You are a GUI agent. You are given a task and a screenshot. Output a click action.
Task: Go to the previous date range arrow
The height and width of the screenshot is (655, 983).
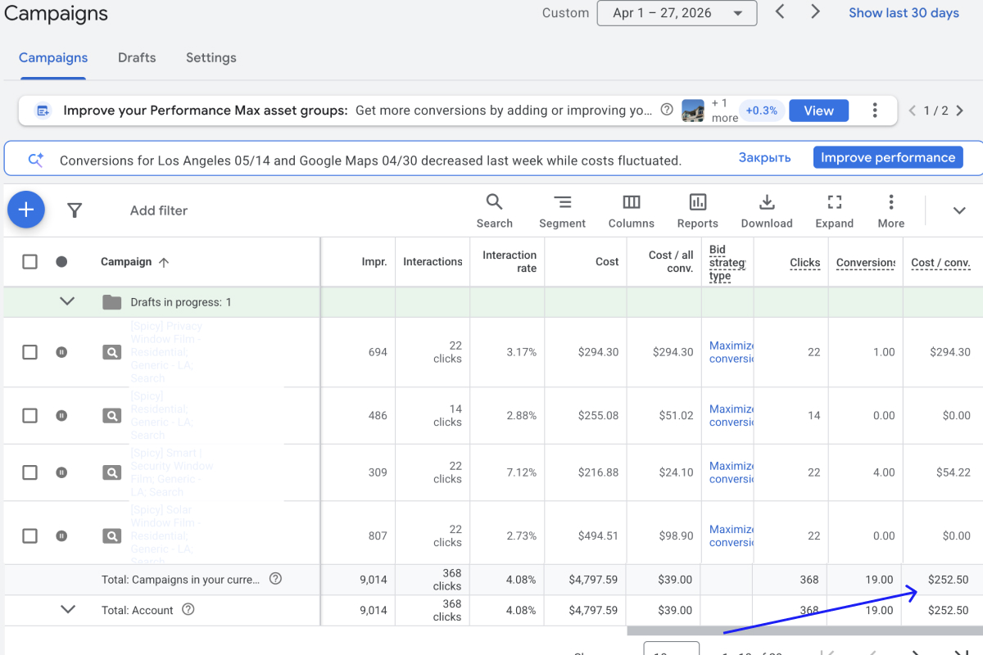point(780,12)
